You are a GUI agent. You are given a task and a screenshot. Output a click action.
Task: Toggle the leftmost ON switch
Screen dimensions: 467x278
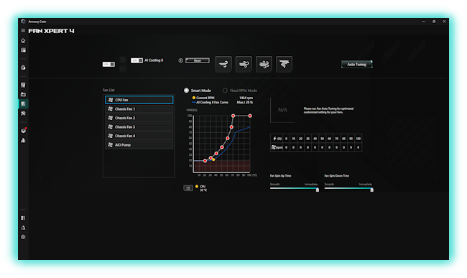108,64
